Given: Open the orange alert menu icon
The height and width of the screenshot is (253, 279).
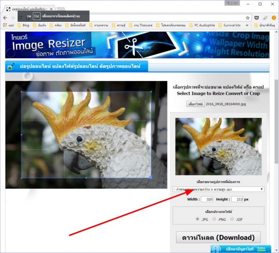Looking at the screenshot, I should coord(274,18).
